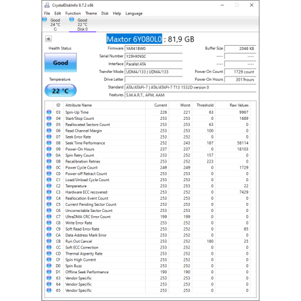
Task: Click the Features field S.M.A.R.T., APM, AAM
Action: click(x=190, y=95)
